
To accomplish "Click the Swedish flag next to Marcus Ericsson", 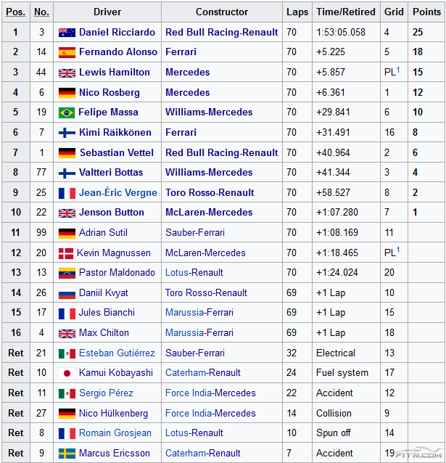I will [x=67, y=454].
